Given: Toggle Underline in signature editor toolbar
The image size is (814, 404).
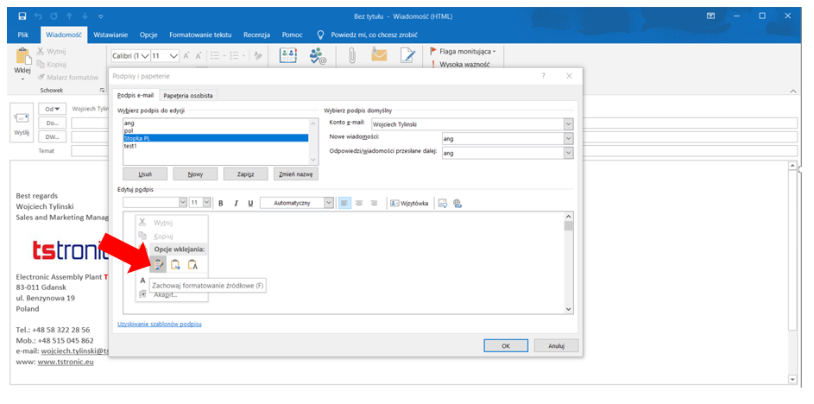Looking at the screenshot, I should tap(250, 203).
